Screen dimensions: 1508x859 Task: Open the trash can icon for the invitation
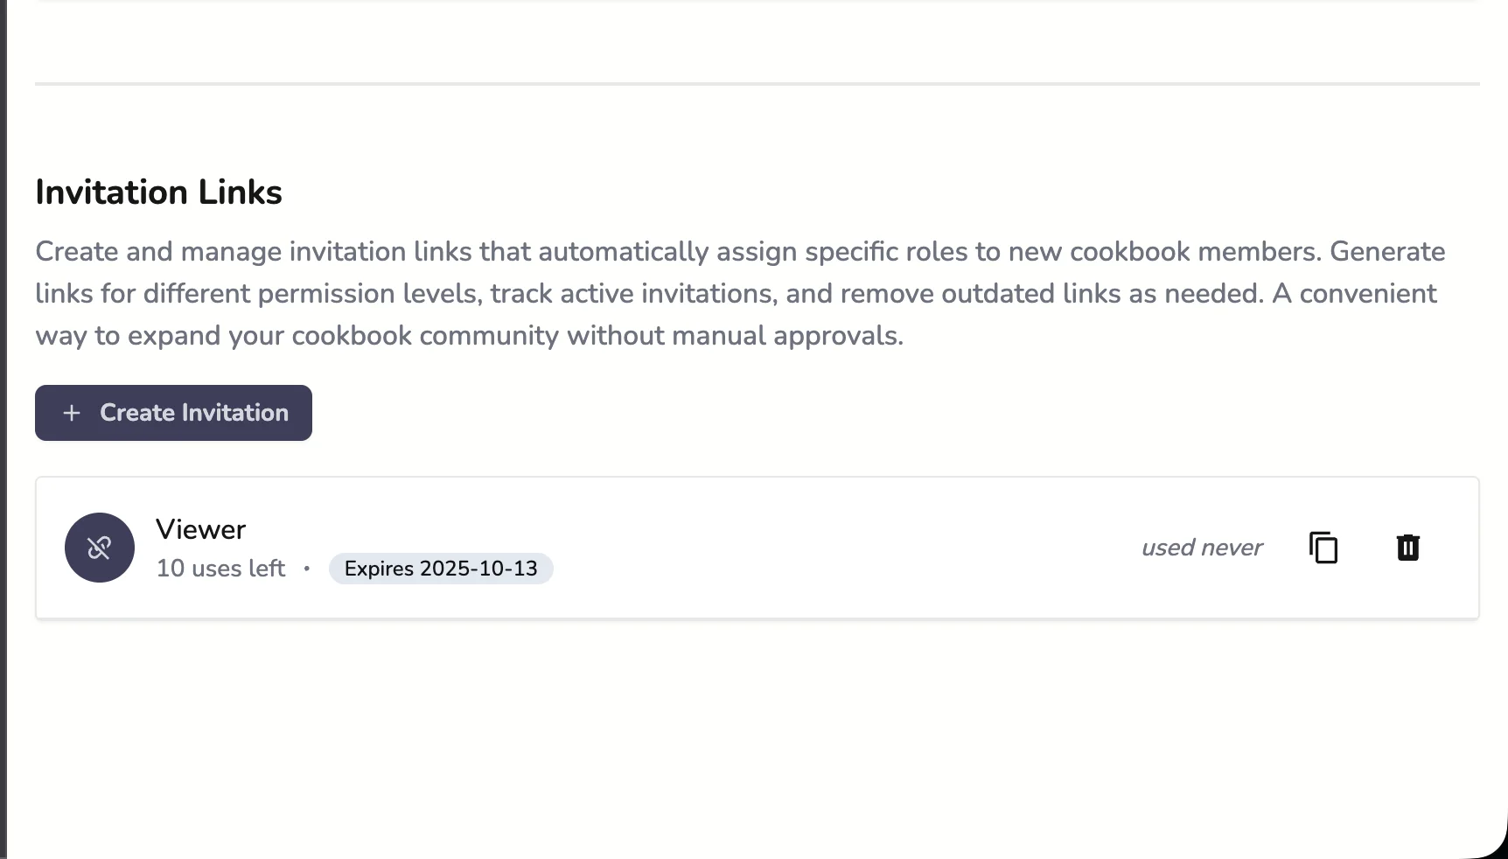click(x=1407, y=548)
